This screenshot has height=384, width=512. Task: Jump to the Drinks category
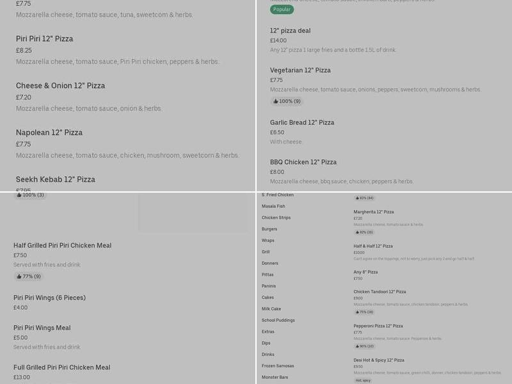[268, 355]
